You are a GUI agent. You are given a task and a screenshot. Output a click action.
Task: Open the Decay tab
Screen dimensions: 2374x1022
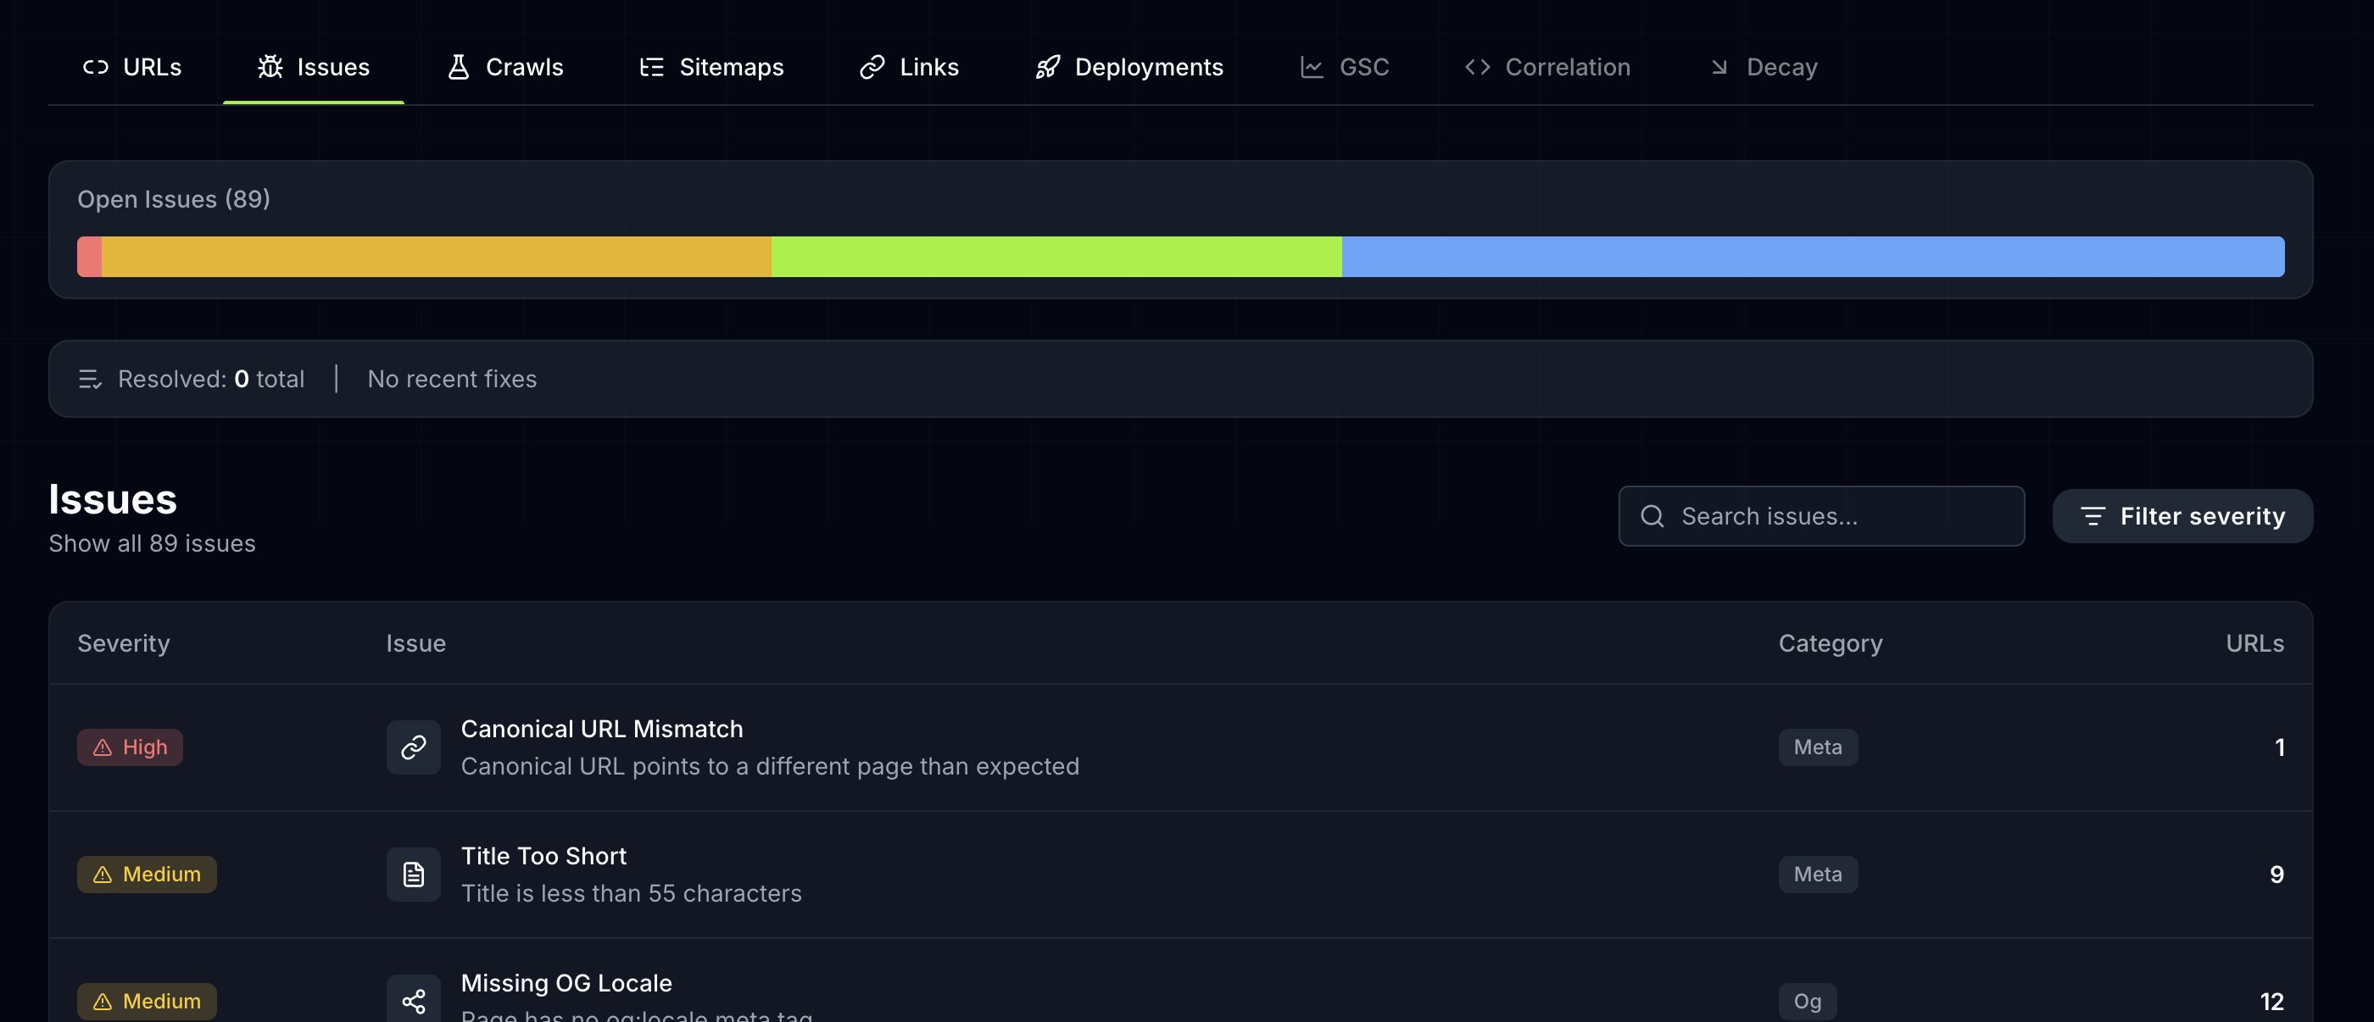pos(1763,67)
